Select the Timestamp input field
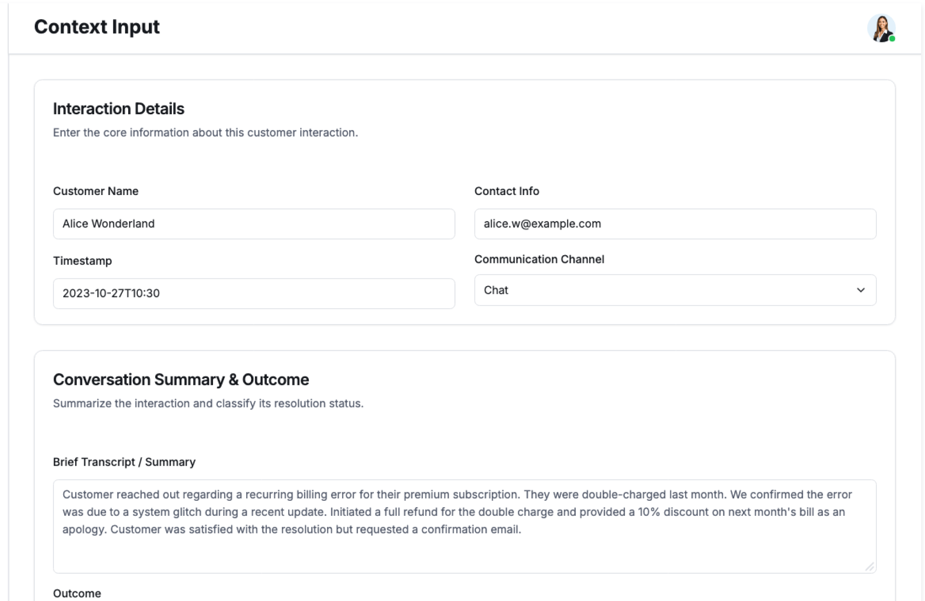This screenshot has height=601, width=925. [x=254, y=293]
